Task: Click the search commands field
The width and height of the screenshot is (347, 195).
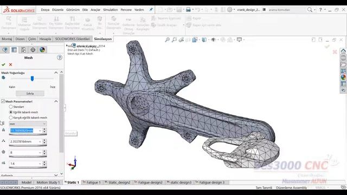Action: (286, 10)
